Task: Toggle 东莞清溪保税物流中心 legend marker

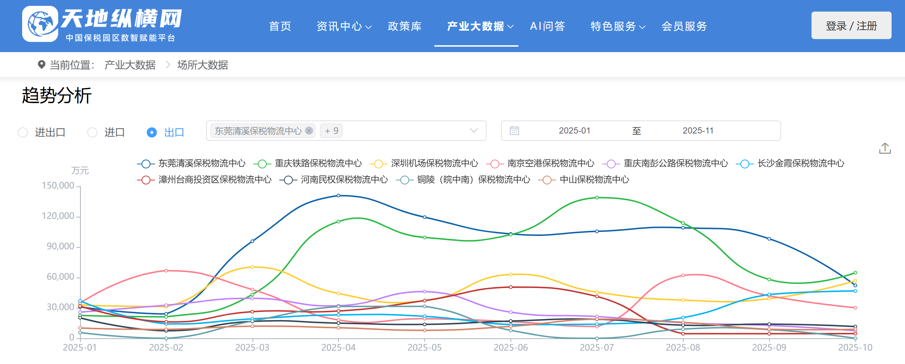Action: (x=146, y=164)
